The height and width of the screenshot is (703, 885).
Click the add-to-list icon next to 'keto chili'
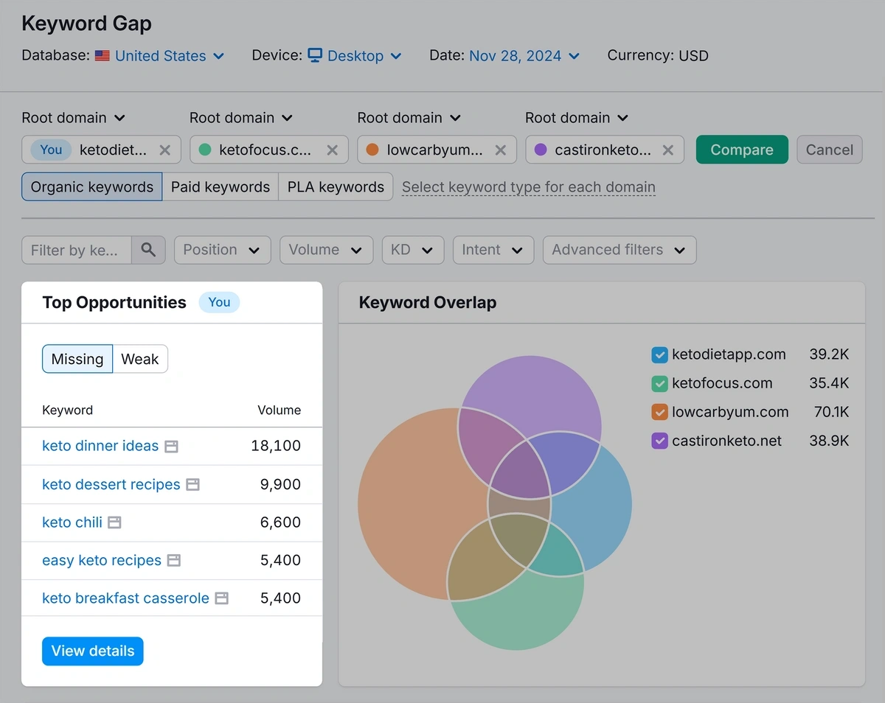point(114,522)
